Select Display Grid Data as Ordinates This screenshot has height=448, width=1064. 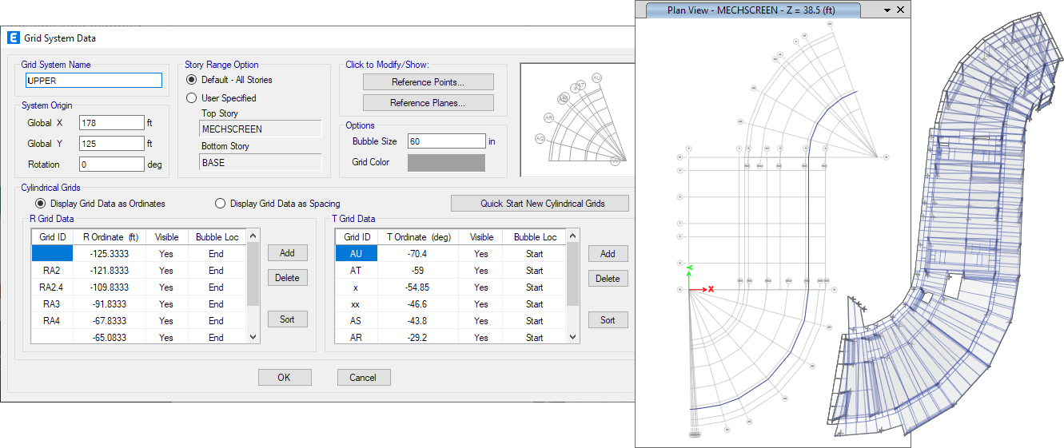coord(40,204)
